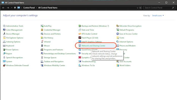This screenshot has height=100, width=177.
Task: Open the File Explorer Options icon
Action: 4,38
